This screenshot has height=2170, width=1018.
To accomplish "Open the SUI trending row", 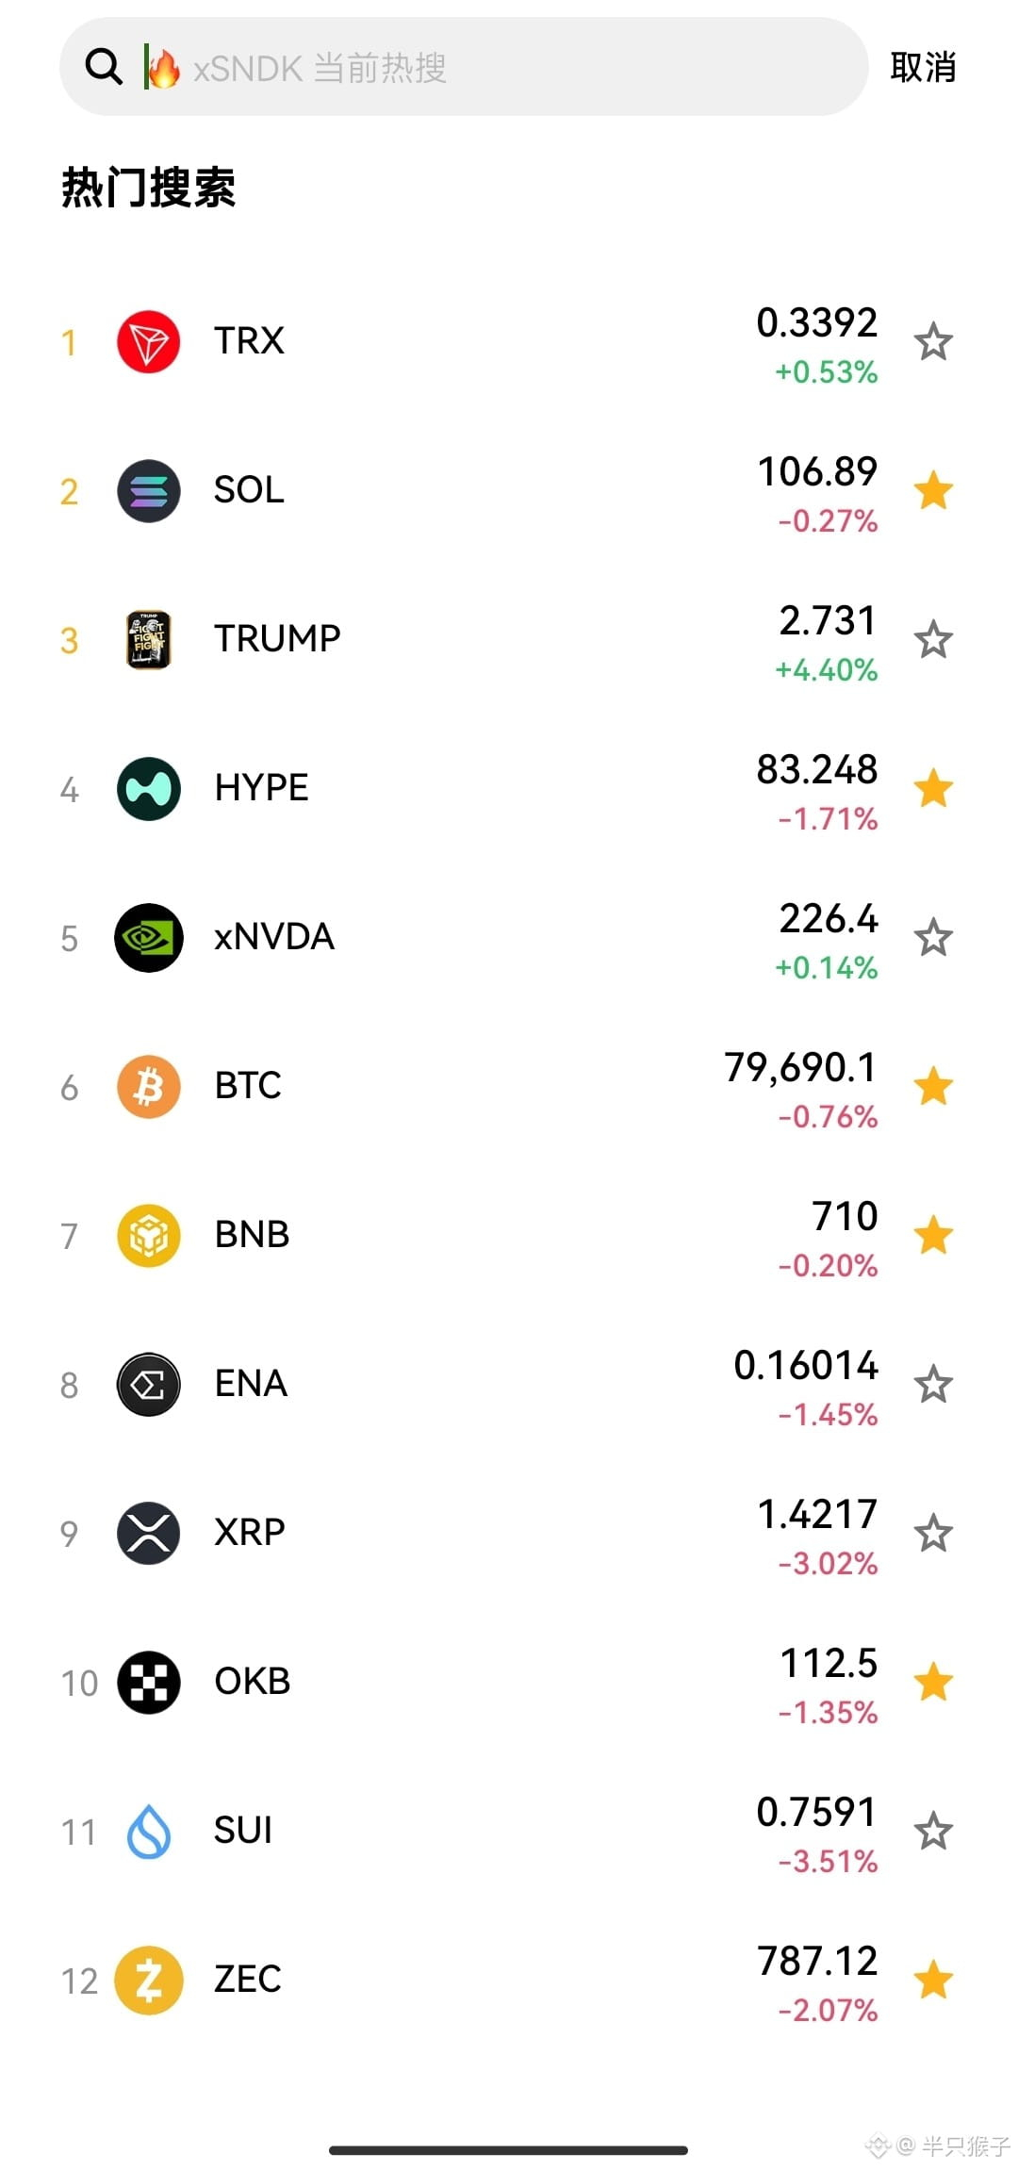I will click(509, 1831).
